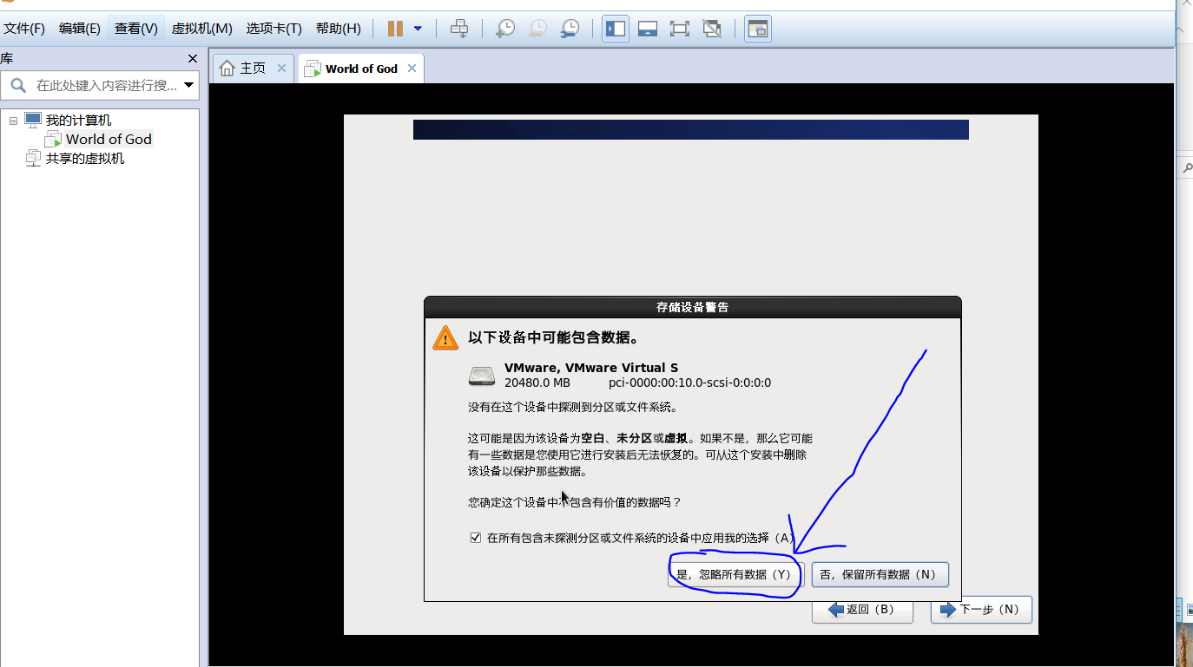The image size is (1193, 667).
Task: Open the 文件(F) menu
Action: (24, 29)
